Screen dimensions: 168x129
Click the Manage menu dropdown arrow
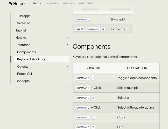point(58,4)
